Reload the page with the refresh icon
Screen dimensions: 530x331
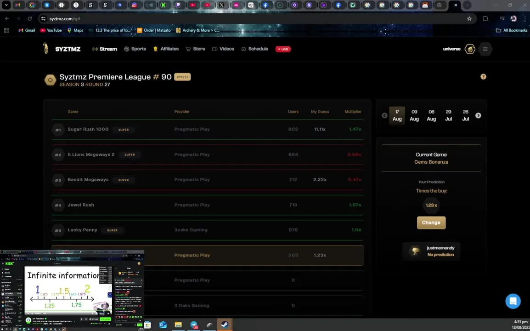coord(30,18)
